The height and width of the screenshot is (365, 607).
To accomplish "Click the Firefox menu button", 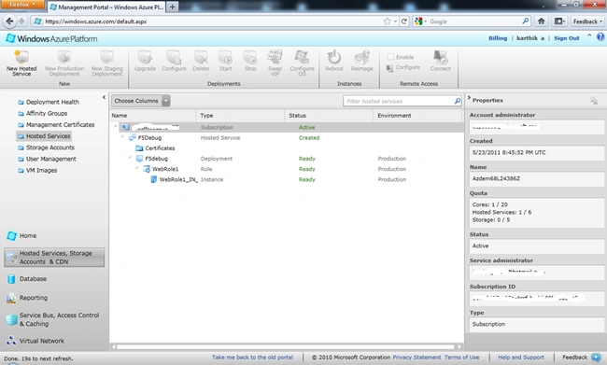I will 22,5.
